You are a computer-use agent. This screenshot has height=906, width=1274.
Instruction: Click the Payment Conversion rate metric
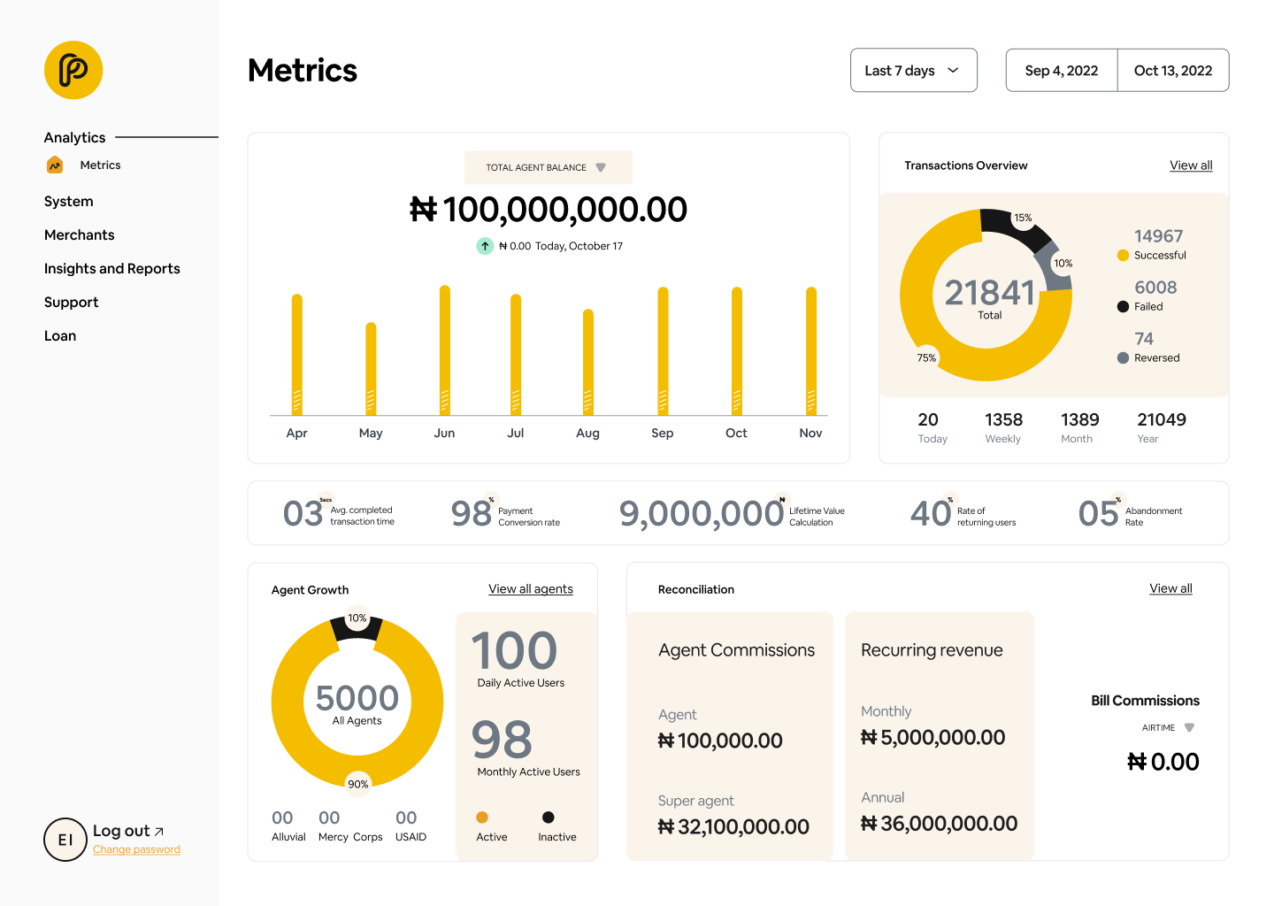pyautogui.click(x=505, y=513)
